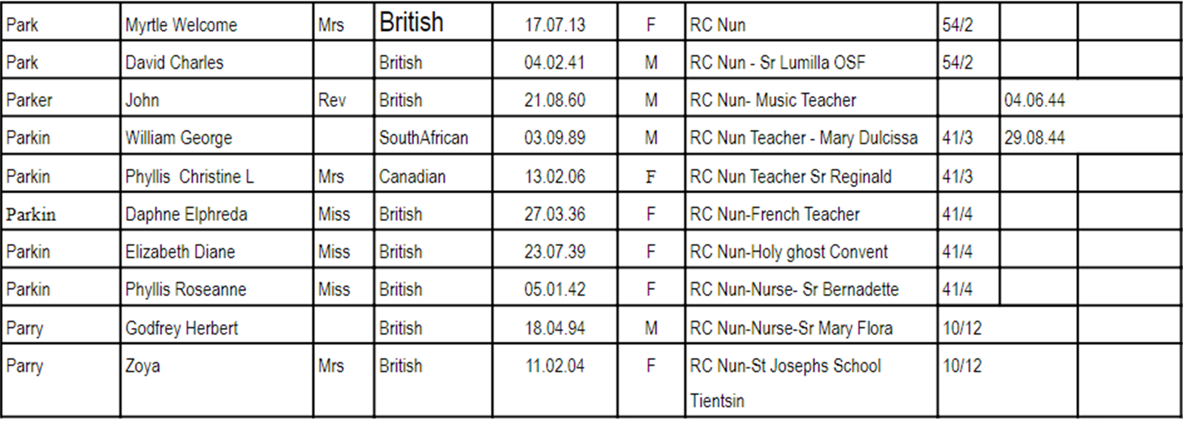Click the 'Phyllis Roseanne' name cell
Image resolution: width=1183 pixels, height=421 pixels.
pos(216,287)
